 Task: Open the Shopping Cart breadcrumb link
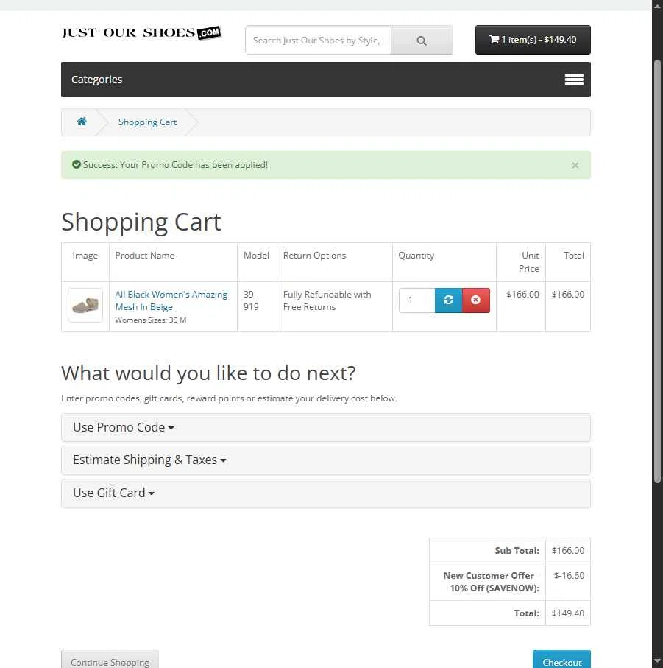pos(147,122)
